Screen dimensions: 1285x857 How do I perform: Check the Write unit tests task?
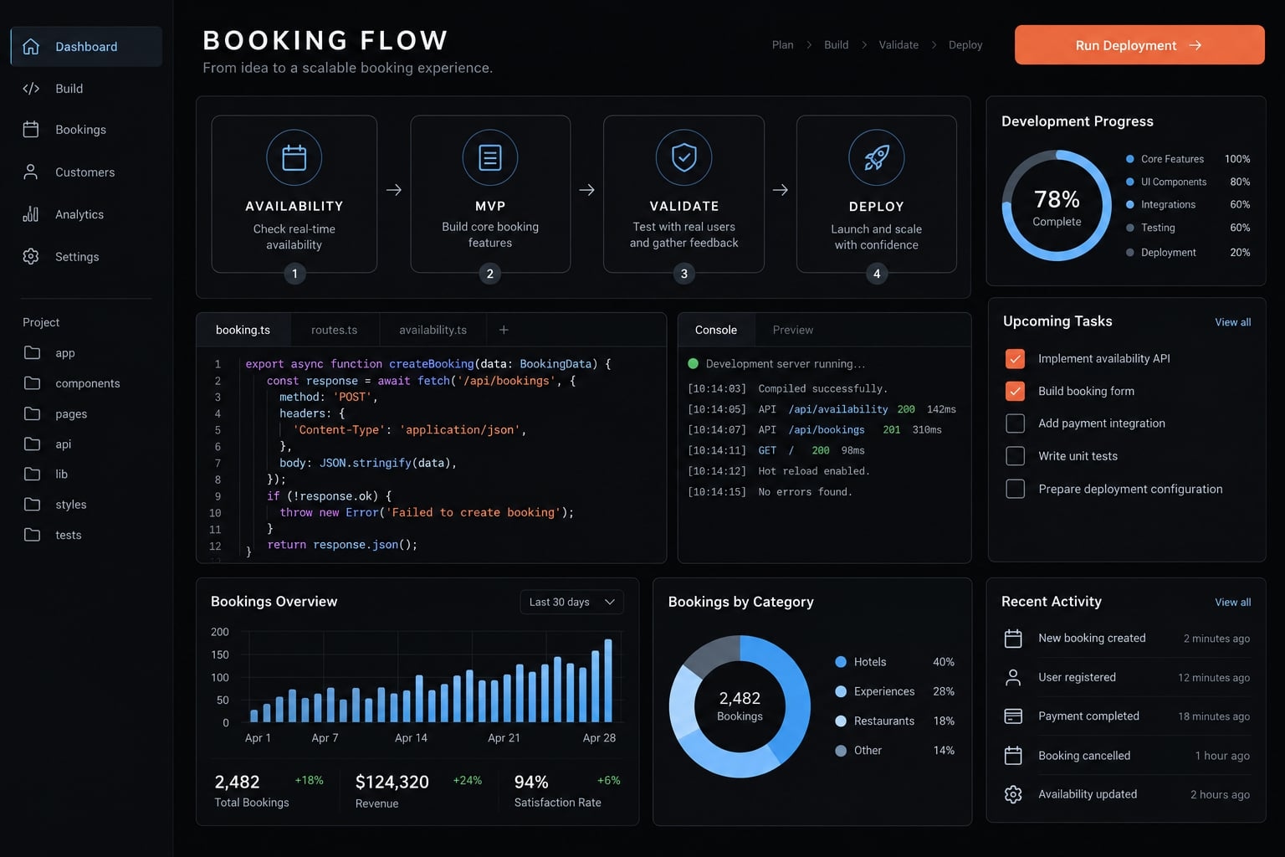point(1015,456)
